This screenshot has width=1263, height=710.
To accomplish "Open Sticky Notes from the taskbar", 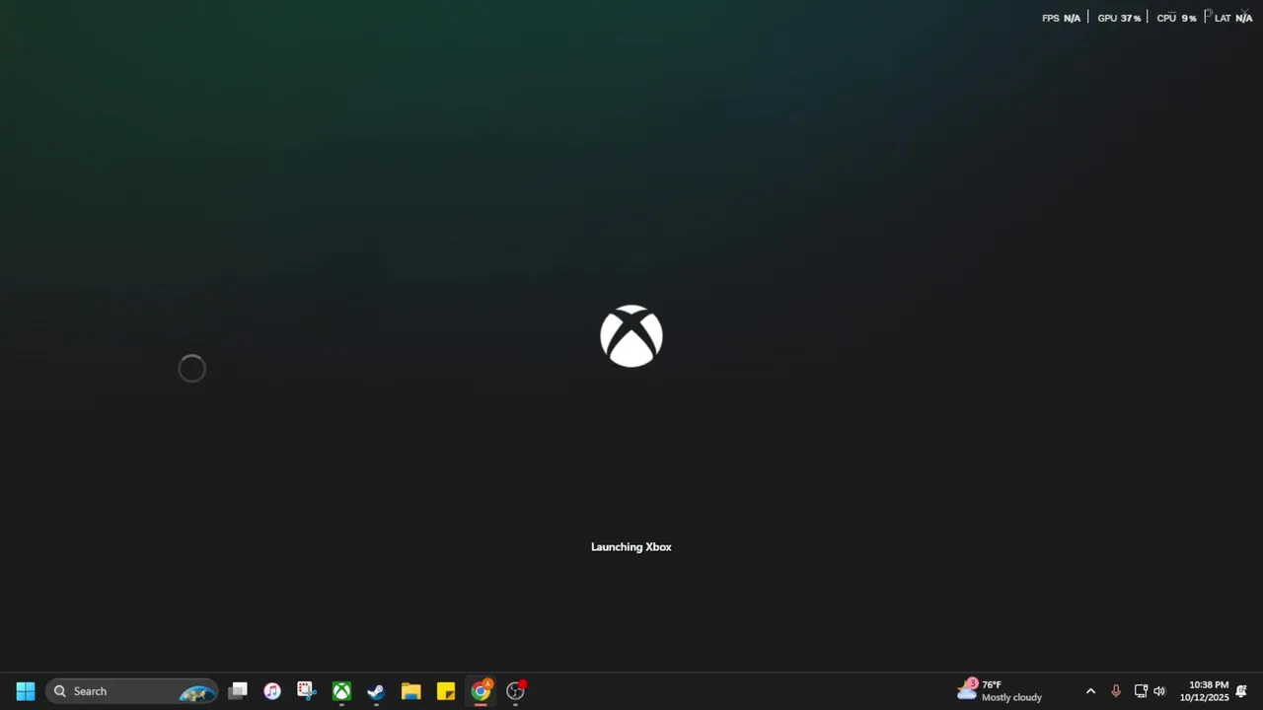I will pos(446,691).
